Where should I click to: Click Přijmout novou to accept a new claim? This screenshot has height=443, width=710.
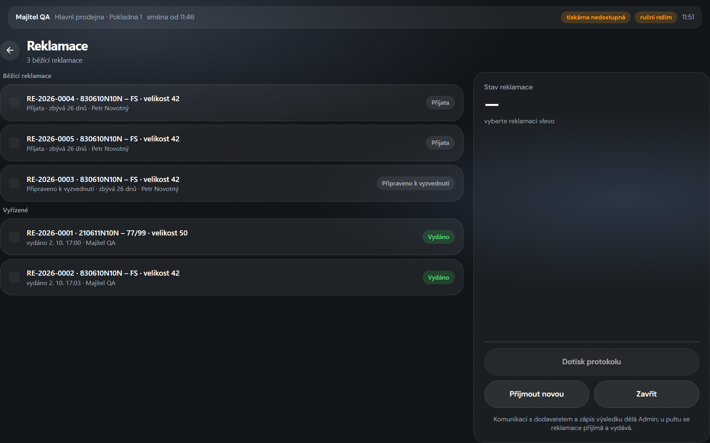click(536, 394)
